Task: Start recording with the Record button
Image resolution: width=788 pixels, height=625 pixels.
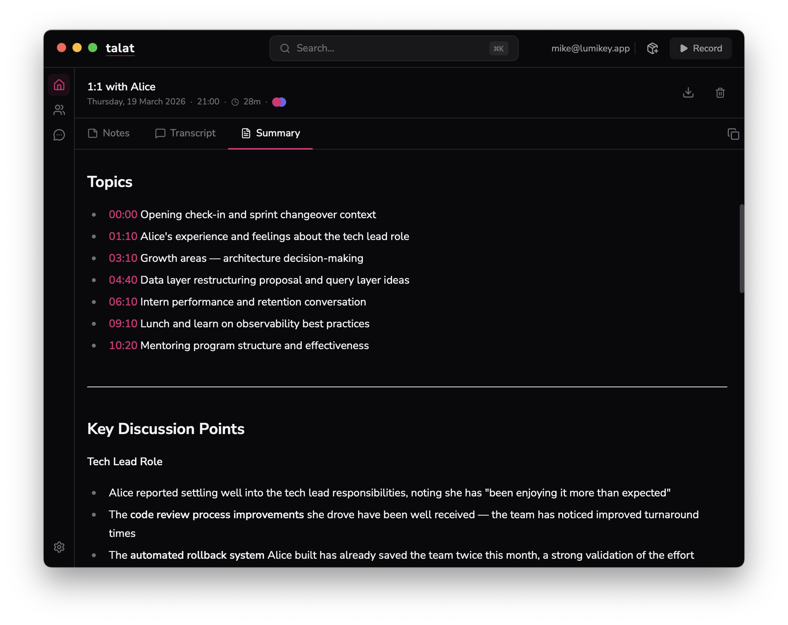Action: point(700,48)
